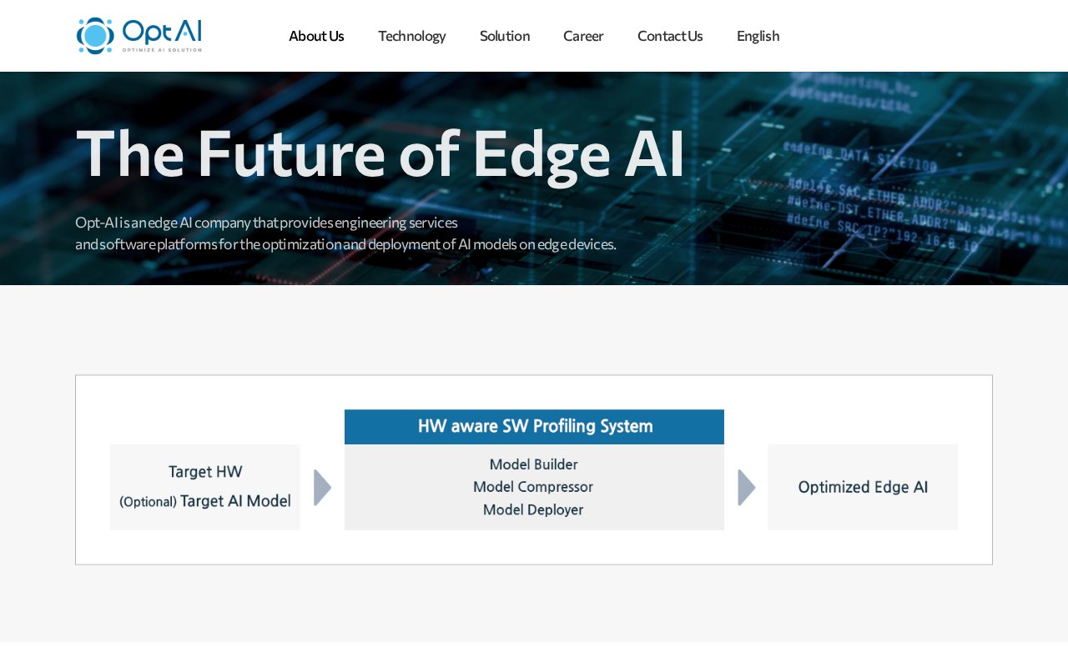1068x667 pixels.
Task: Click the Opt AI wordmark text
Action: (162, 32)
